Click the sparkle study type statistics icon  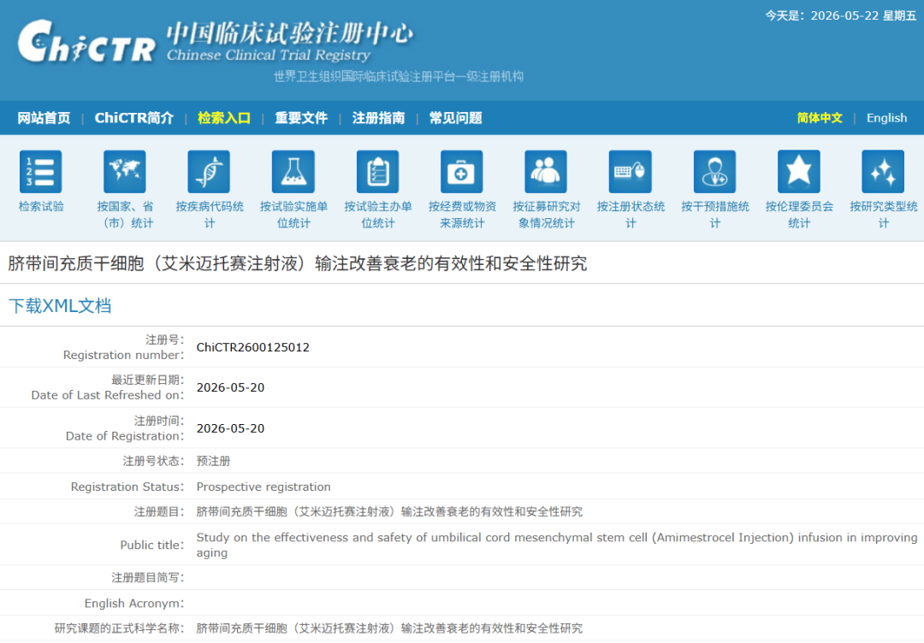[x=883, y=171]
